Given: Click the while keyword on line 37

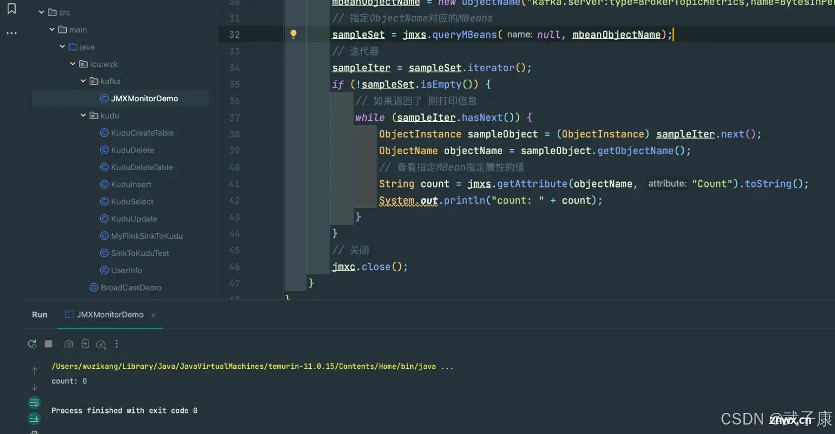Looking at the screenshot, I should pos(370,117).
